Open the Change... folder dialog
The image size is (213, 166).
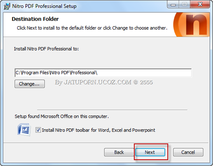[29, 84]
